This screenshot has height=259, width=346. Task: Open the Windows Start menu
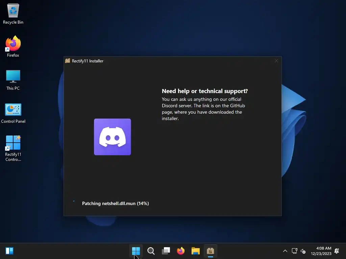pos(136,251)
